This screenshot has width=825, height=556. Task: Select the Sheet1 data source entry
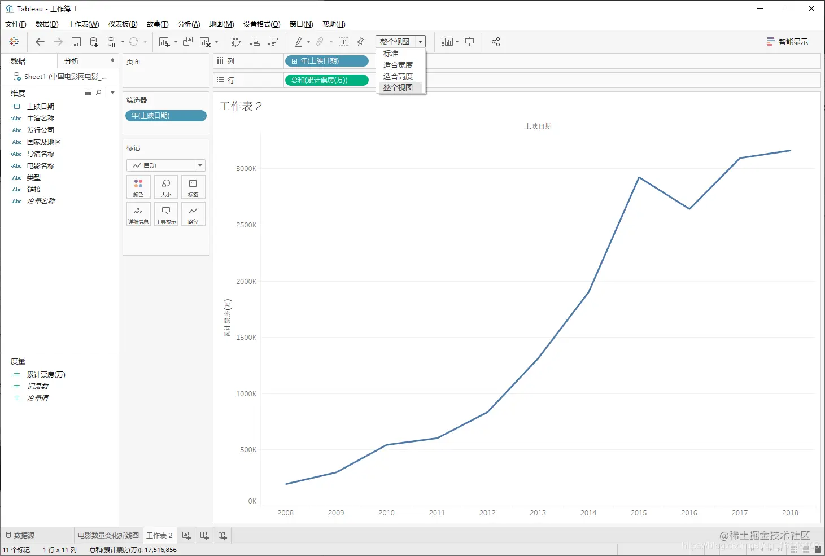[60, 76]
